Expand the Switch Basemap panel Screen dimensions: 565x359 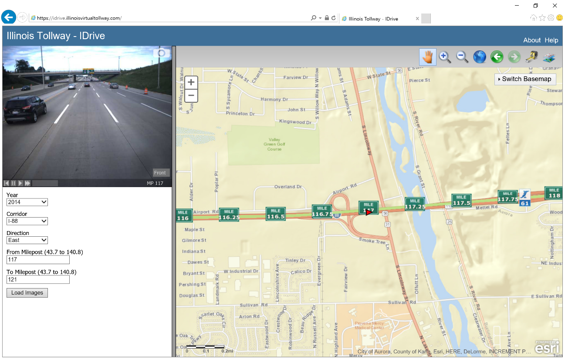525,79
